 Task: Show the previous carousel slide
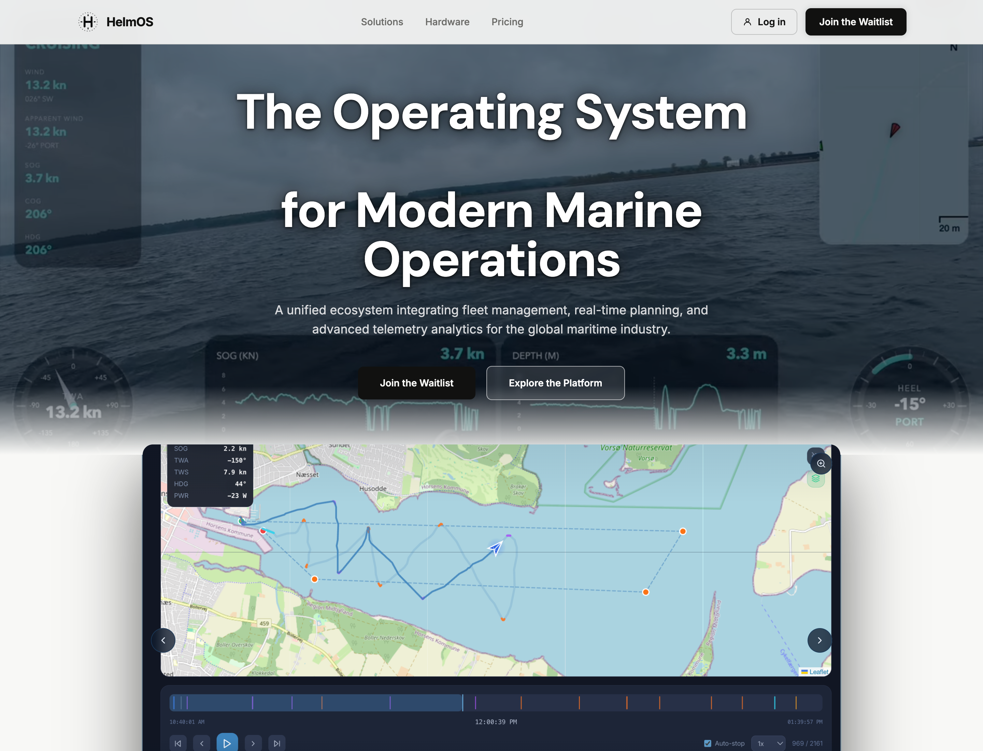click(163, 640)
